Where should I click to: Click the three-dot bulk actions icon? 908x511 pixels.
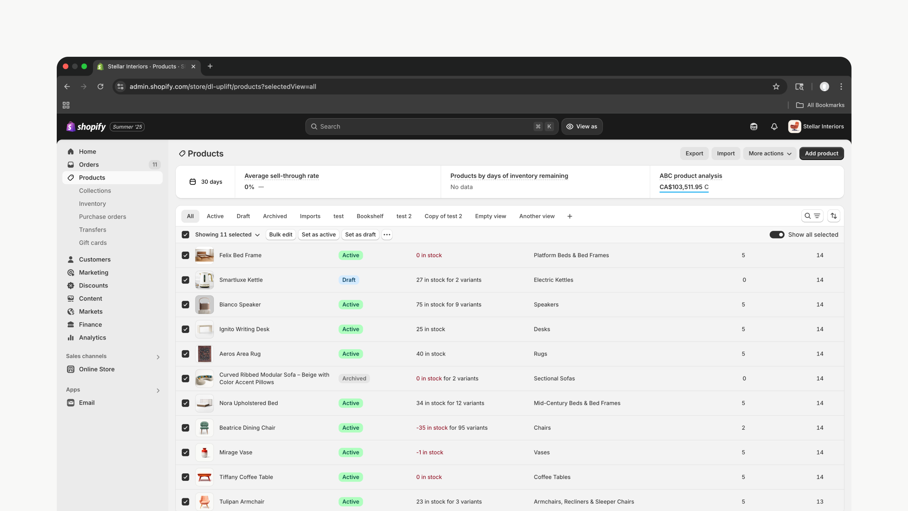tap(387, 235)
